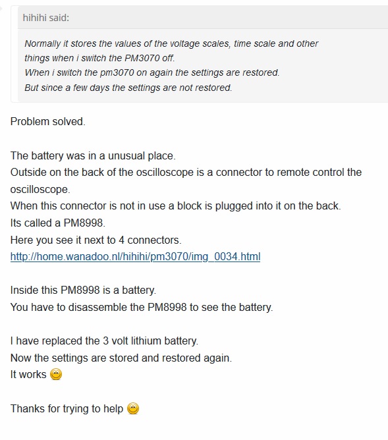
Task: Click "I have replaced the 3 volt lithium battery."
Action: (x=104, y=341)
